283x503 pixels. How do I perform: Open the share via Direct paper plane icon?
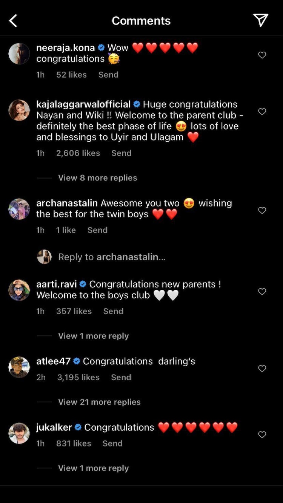(x=260, y=21)
